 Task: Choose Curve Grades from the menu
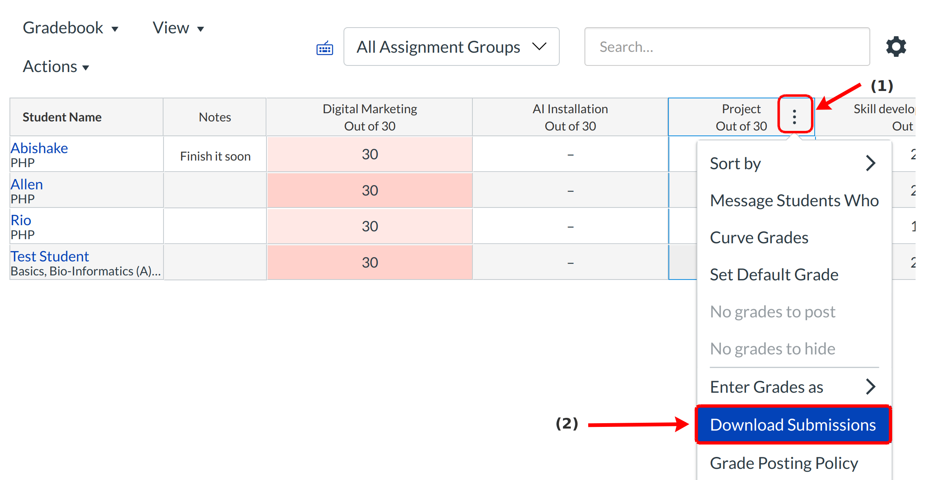pyautogui.click(x=759, y=238)
